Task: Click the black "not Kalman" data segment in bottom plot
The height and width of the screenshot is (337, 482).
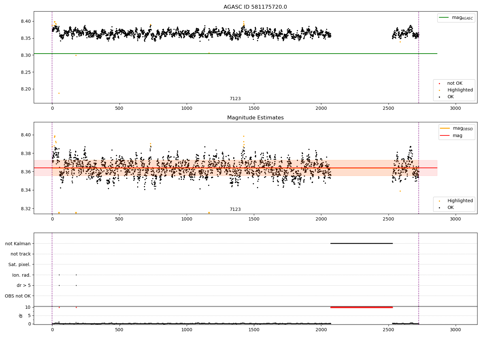Action: pyautogui.click(x=362, y=243)
